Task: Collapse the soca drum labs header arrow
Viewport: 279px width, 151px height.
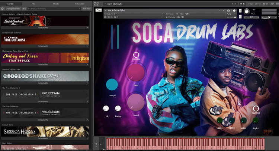Action: 106,10
